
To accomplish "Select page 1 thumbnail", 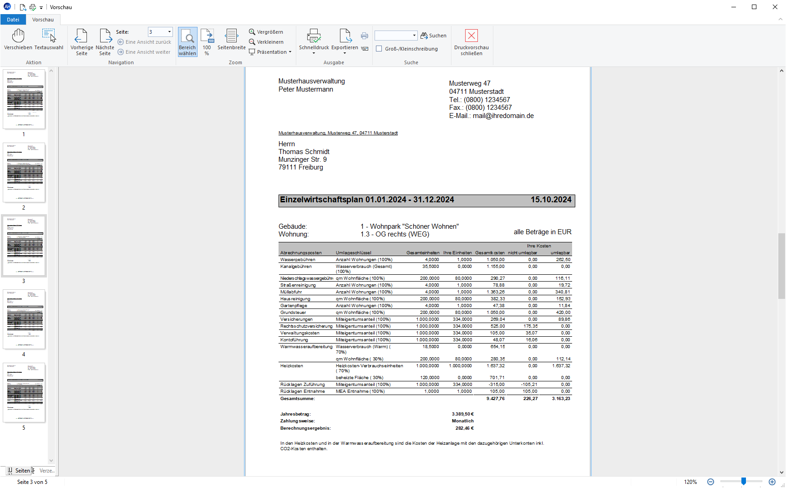I will [24, 99].
